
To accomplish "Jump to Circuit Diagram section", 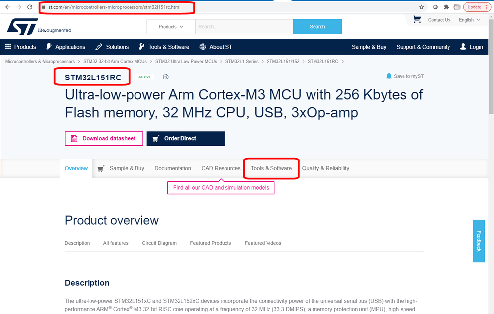I will pos(159,243).
